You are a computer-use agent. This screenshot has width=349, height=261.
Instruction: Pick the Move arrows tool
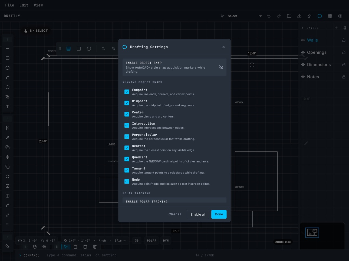click(8, 157)
